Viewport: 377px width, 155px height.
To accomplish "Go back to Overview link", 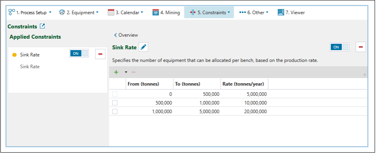I will click(x=126, y=35).
